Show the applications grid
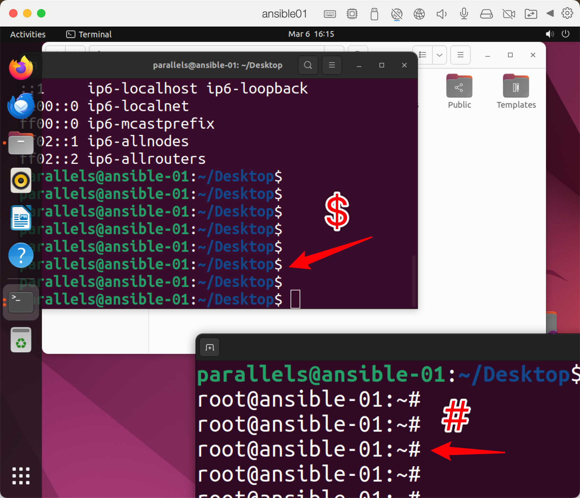Image resolution: width=580 pixels, height=498 pixels. pos(21,476)
